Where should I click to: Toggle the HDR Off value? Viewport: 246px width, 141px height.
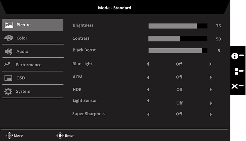(179, 89)
